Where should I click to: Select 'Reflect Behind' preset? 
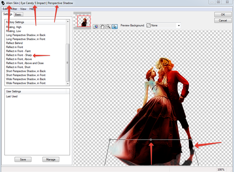click(14, 43)
